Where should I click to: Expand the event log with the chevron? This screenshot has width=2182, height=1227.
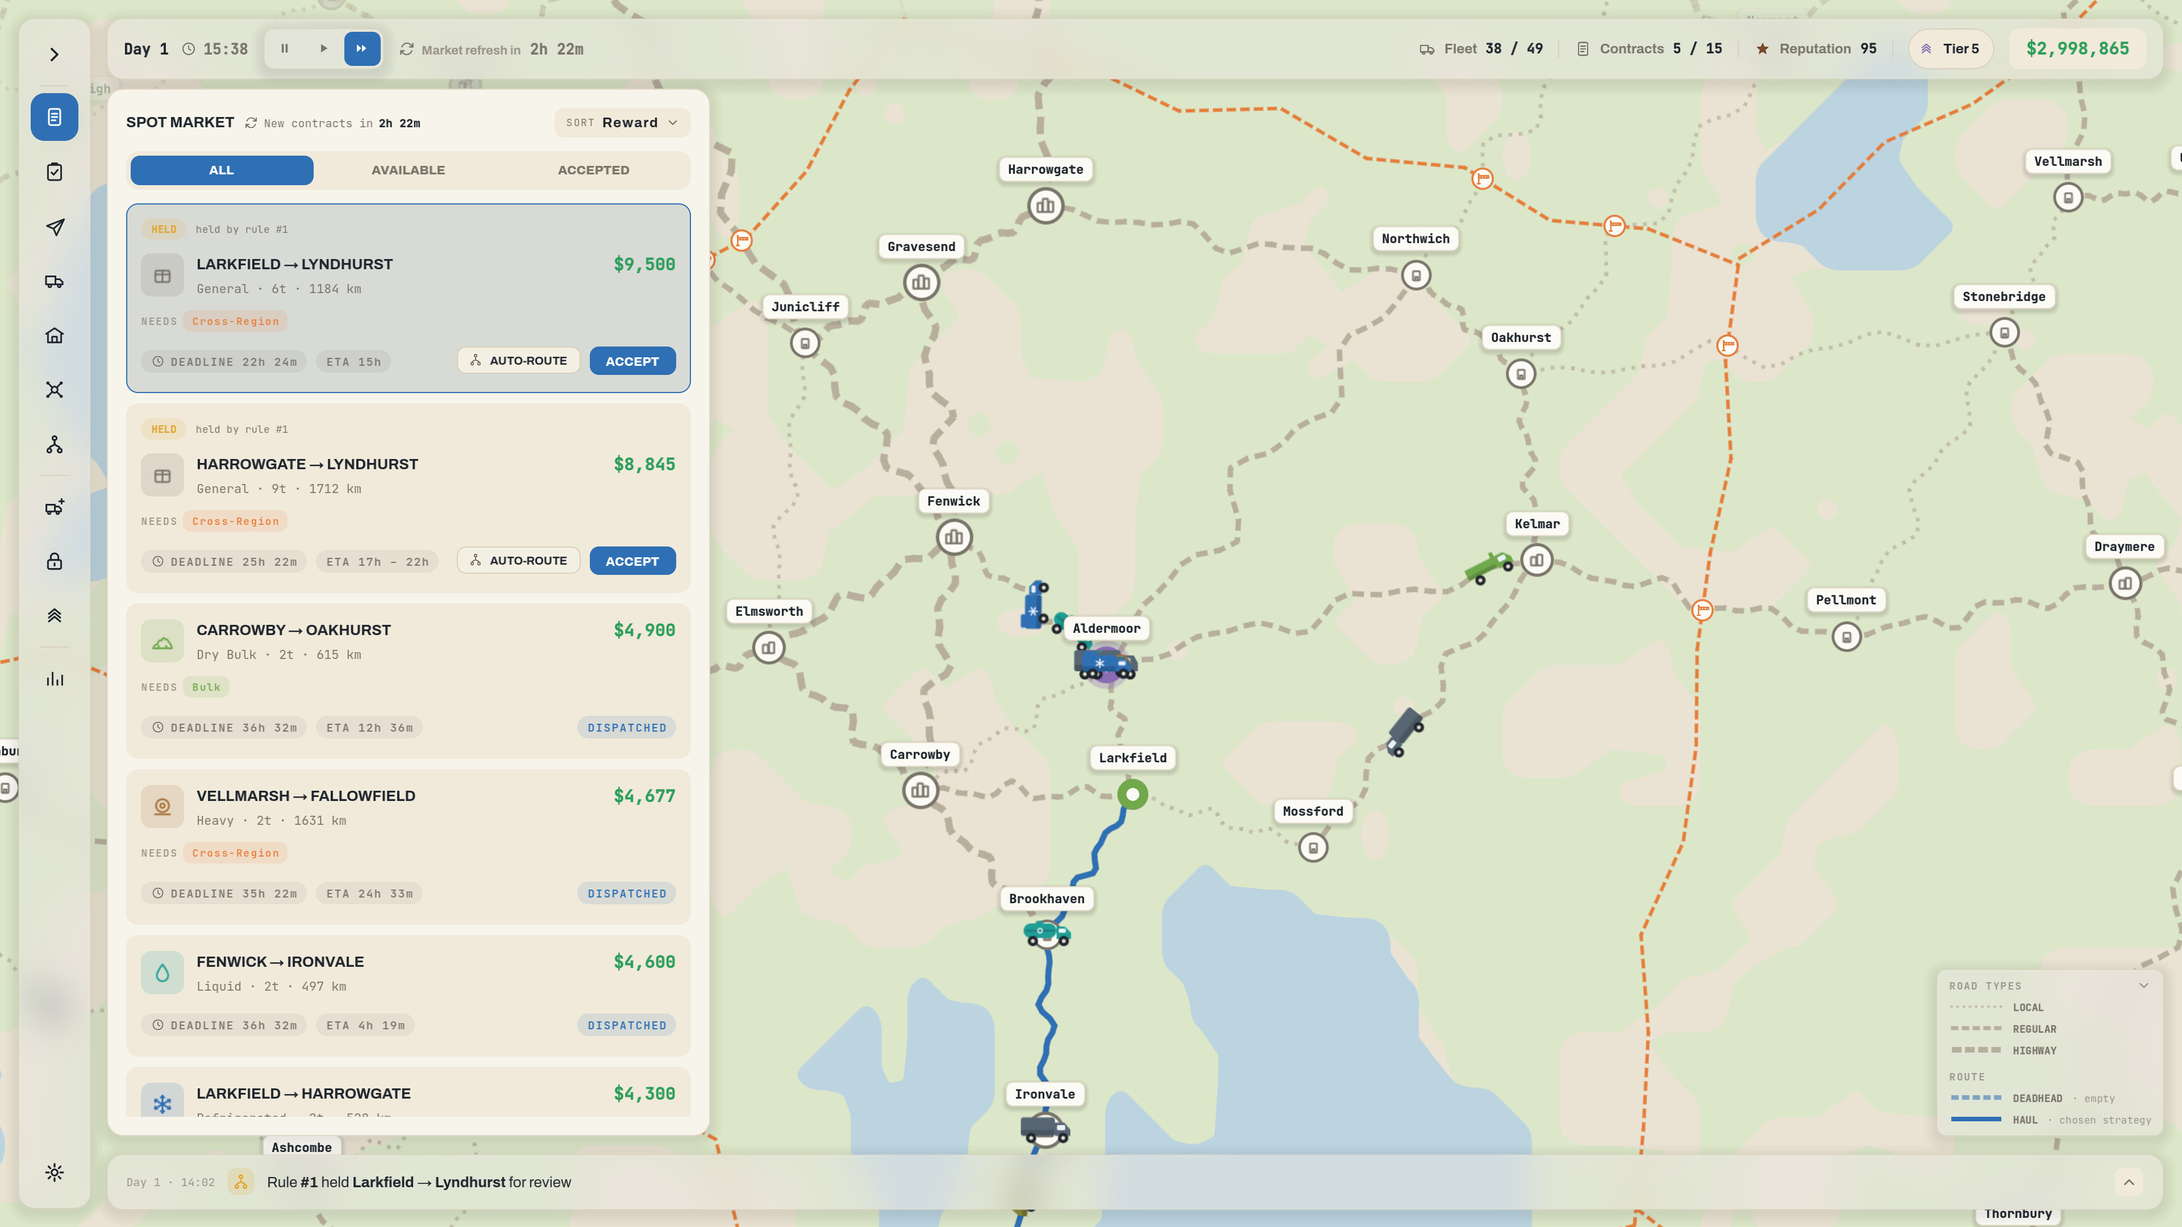pyautogui.click(x=2129, y=1183)
